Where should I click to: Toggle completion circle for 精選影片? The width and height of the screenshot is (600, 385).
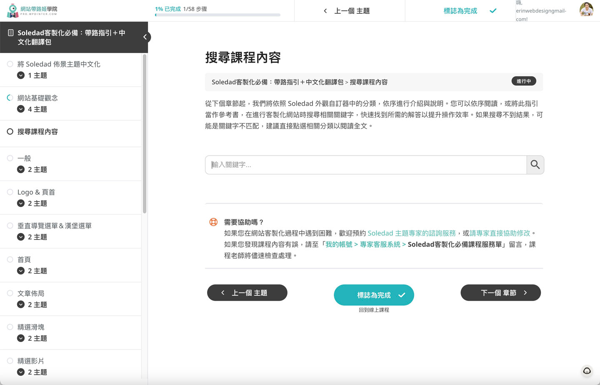click(10, 361)
